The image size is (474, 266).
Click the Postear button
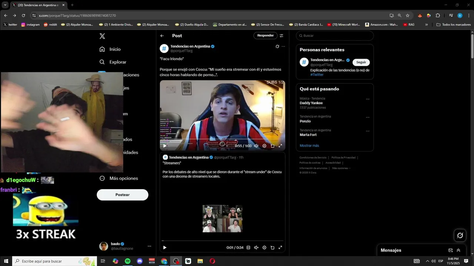pos(123,195)
